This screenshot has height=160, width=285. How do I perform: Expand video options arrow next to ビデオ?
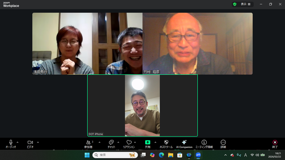(x=38, y=142)
